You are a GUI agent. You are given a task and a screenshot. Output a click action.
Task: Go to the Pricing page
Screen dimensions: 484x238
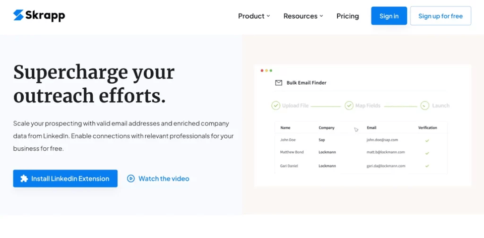[347, 16]
